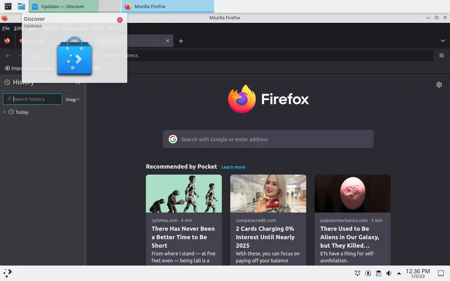The width and height of the screenshot is (450, 281).
Task: Maximize the Firefox window
Action: (x=436, y=18)
